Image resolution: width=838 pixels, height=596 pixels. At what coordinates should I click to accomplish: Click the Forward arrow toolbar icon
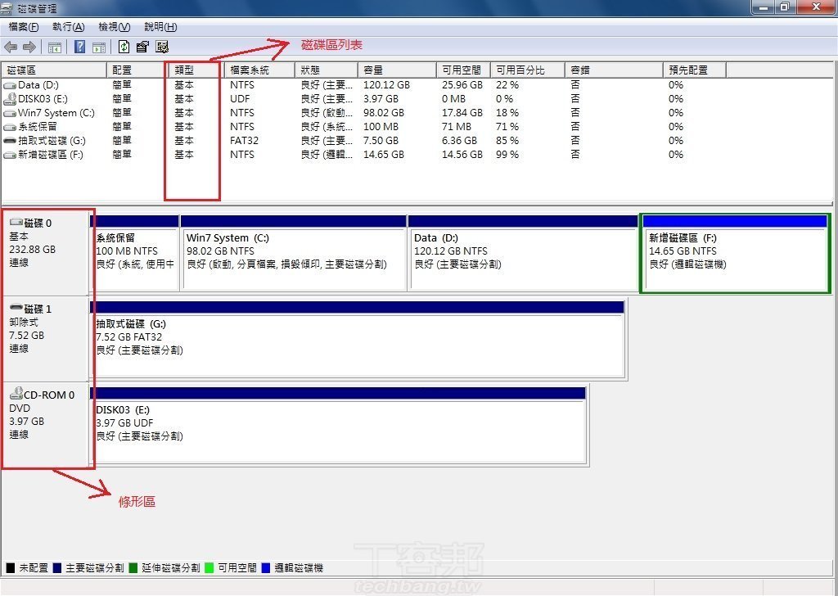pos(29,47)
